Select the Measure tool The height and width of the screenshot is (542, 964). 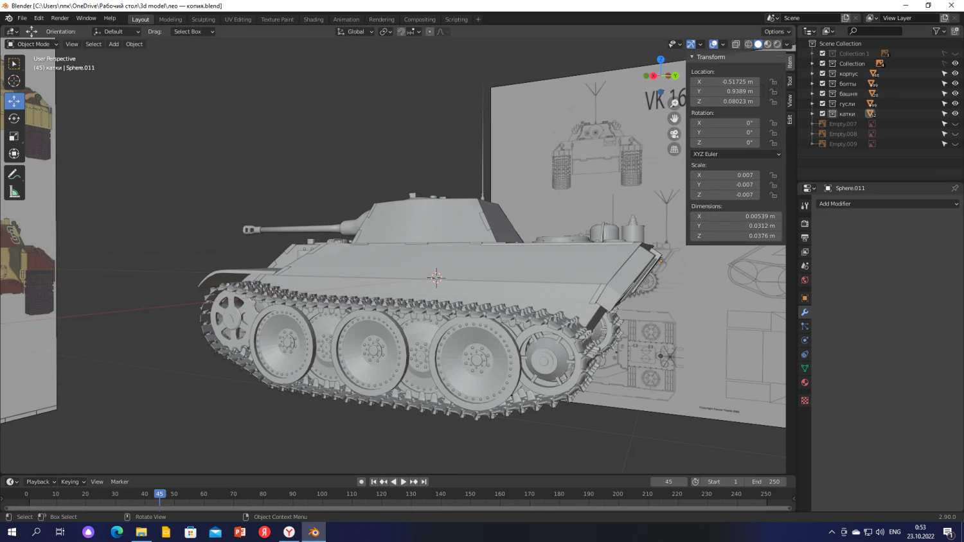pos(13,191)
